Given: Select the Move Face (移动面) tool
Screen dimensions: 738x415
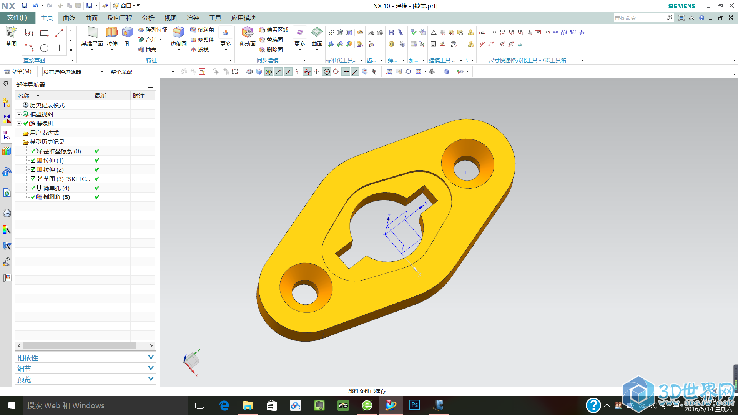Looking at the screenshot, I should point(247,37).
